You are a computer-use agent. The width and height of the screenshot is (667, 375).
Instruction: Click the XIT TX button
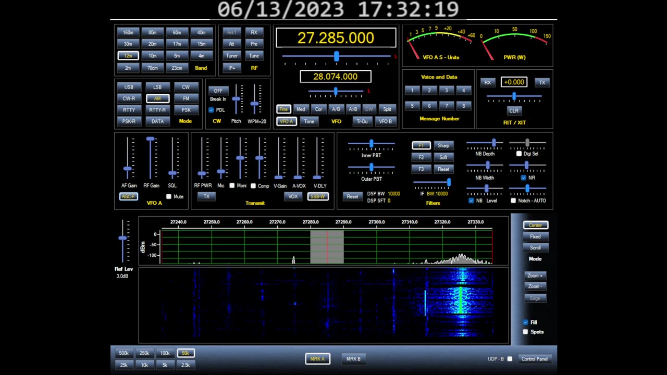(x=542, y=82)
